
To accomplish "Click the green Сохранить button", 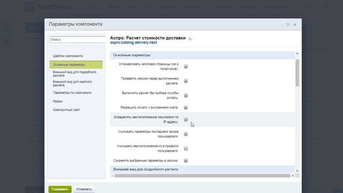I will [x=60, y=189].
